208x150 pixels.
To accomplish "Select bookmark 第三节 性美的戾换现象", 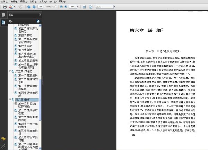I will point(28,87).
